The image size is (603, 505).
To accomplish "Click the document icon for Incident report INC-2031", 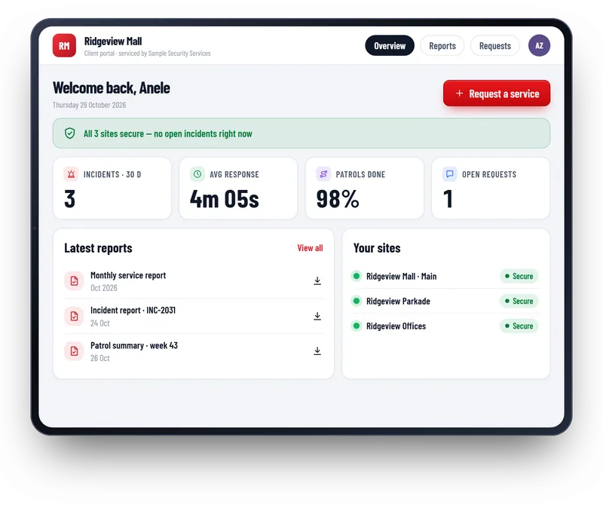I will [x=74, y=316].
